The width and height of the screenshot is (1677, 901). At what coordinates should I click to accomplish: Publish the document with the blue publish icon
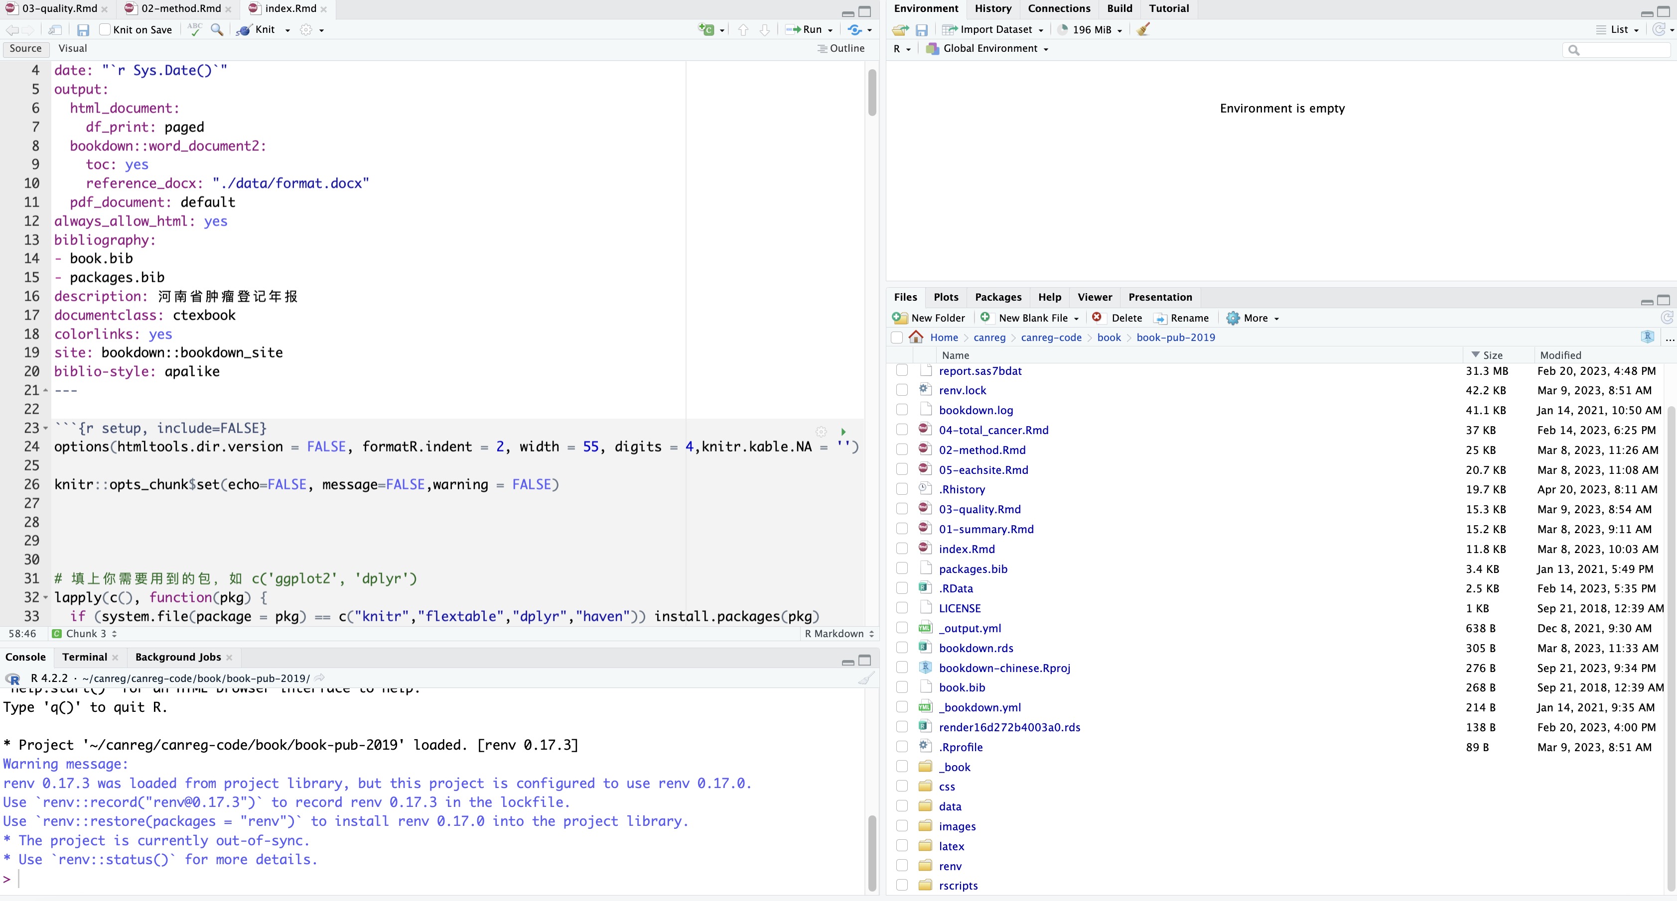point(855,30)
